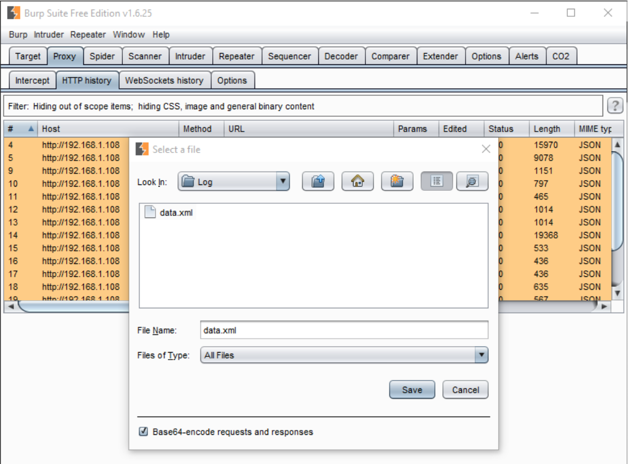This screenshot has width=628, height=464.
Task: Sort history by Host column
Action: coord(108,129)
